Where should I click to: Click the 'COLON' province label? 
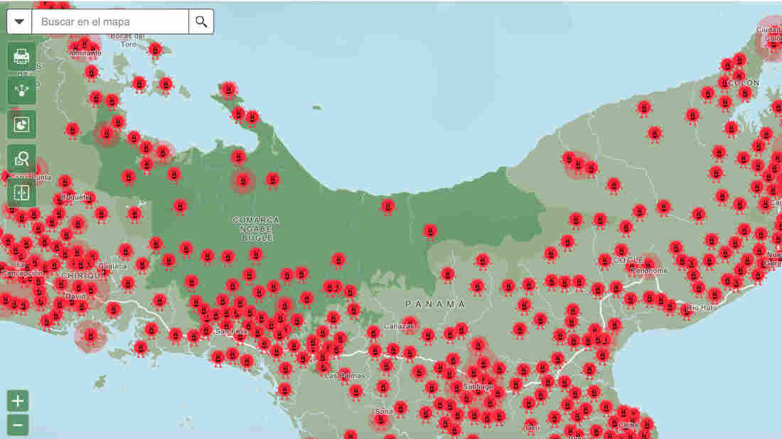tap(744, 82)
